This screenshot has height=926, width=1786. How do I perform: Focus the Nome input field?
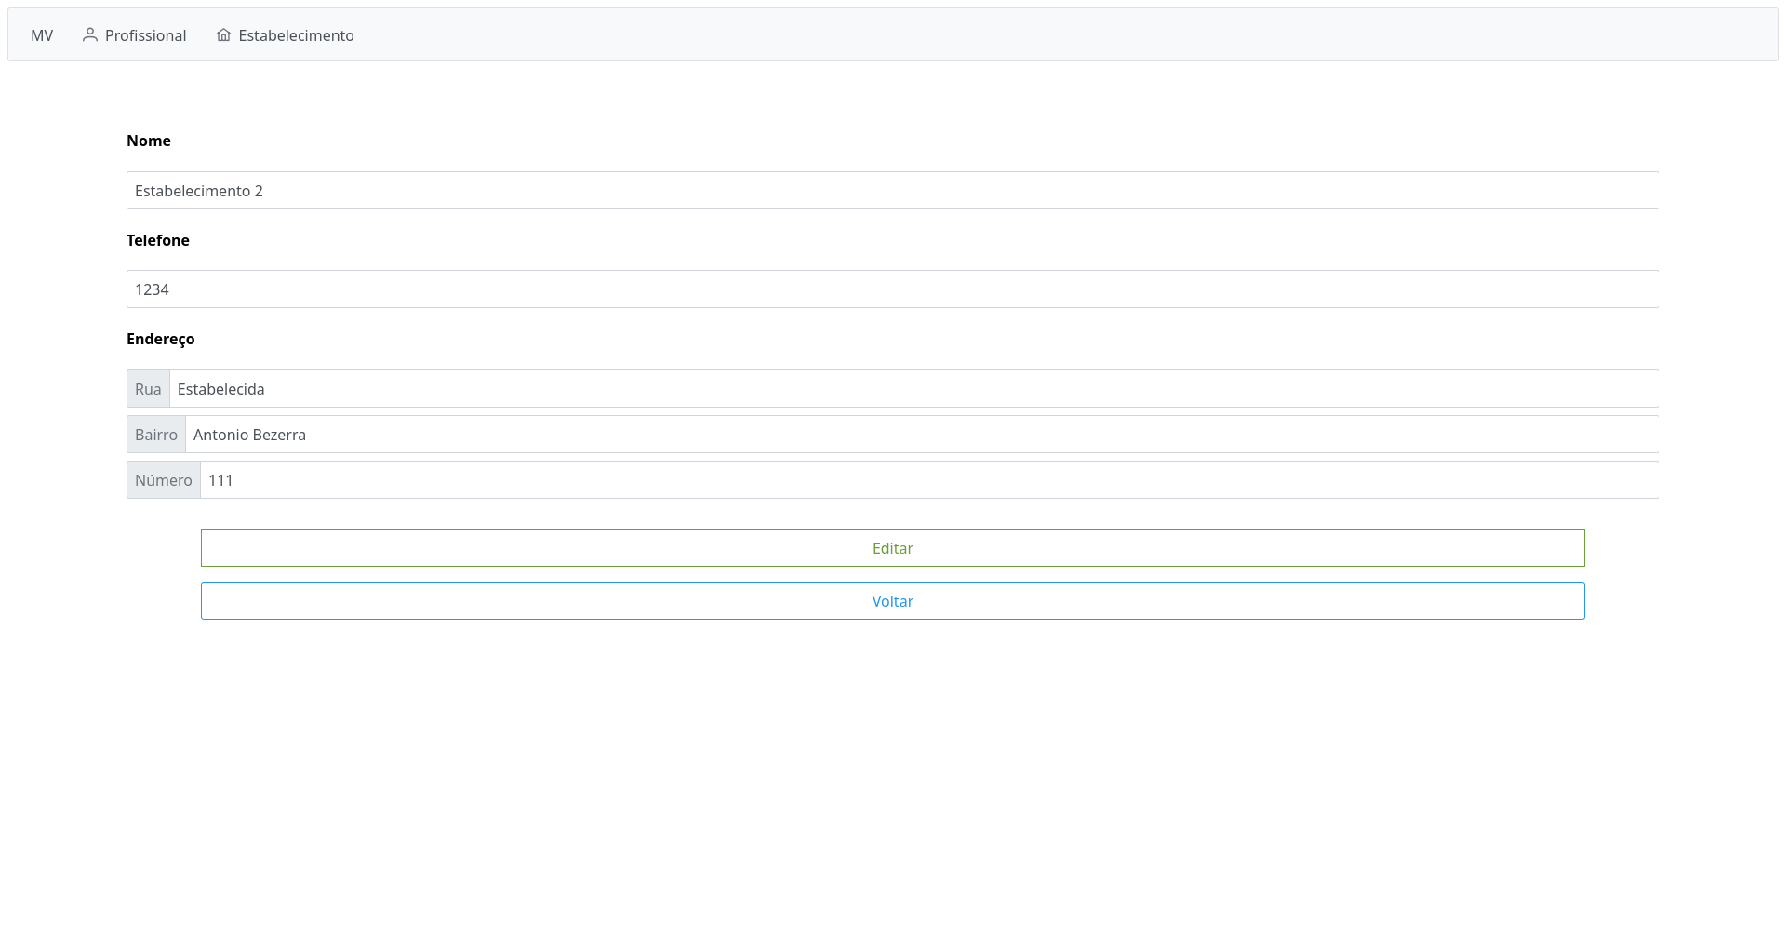tap(893, 191)
